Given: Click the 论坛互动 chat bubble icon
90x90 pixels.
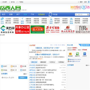Looking at the screenshot, I should [2, 19].
